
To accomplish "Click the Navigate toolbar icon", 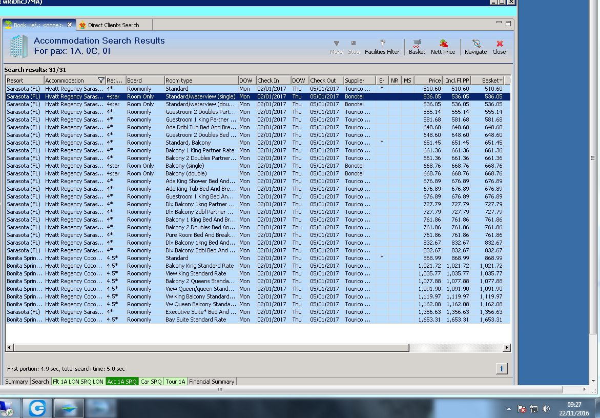I will pyautogui.click(x=475, y=47).
